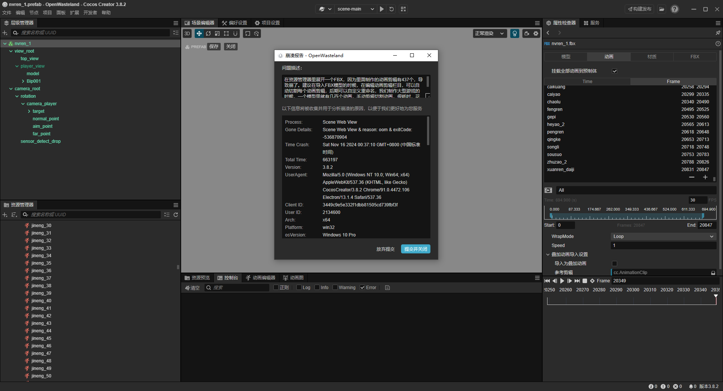Open the snap (magnet) tool settings
723x391 pixels.
[235, 33]
